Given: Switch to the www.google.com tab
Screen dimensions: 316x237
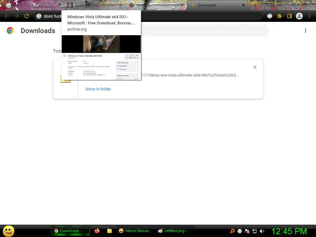Looking at the screenshot, I should coord(32,5).
